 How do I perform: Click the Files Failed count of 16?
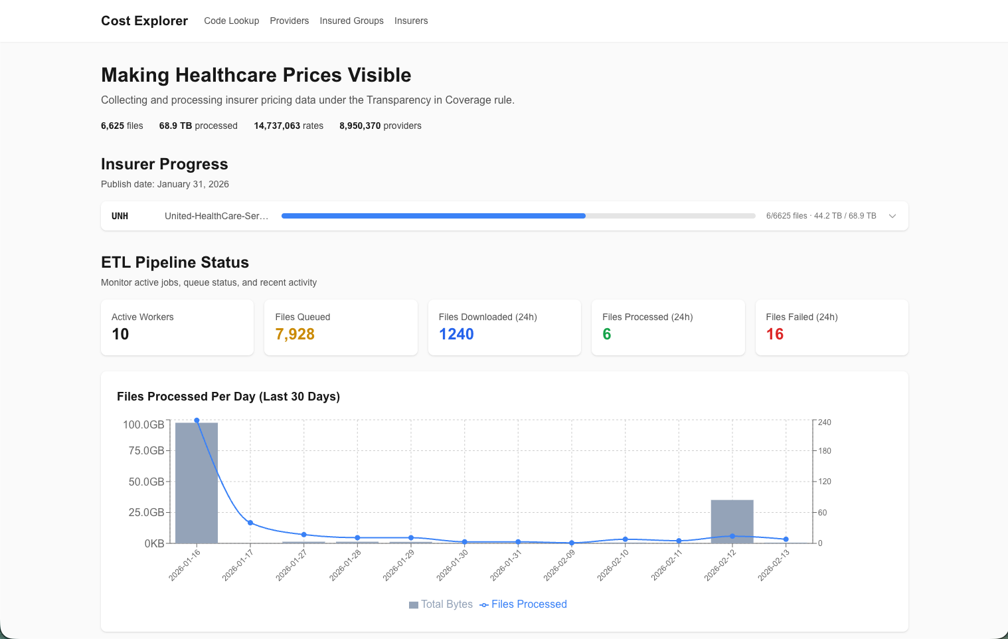[774, 334]
